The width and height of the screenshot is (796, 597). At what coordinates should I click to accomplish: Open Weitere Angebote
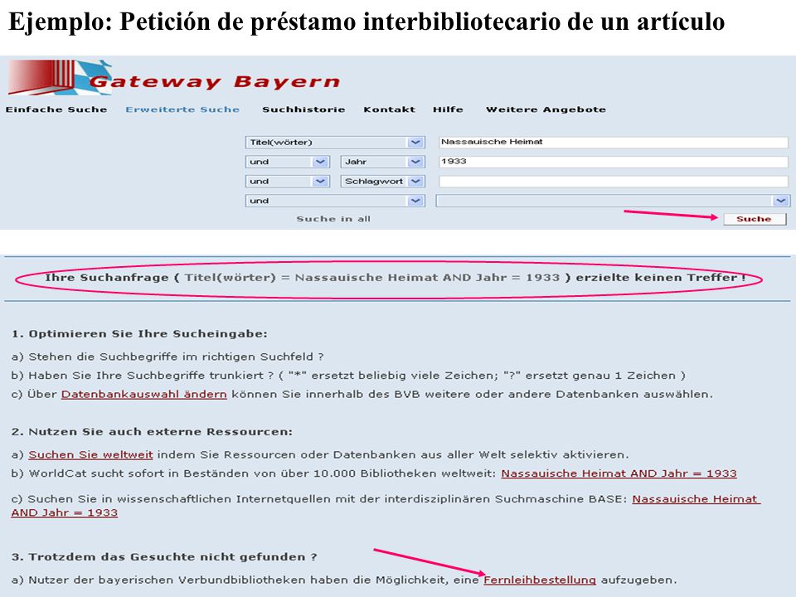click(x=546, y=109)
